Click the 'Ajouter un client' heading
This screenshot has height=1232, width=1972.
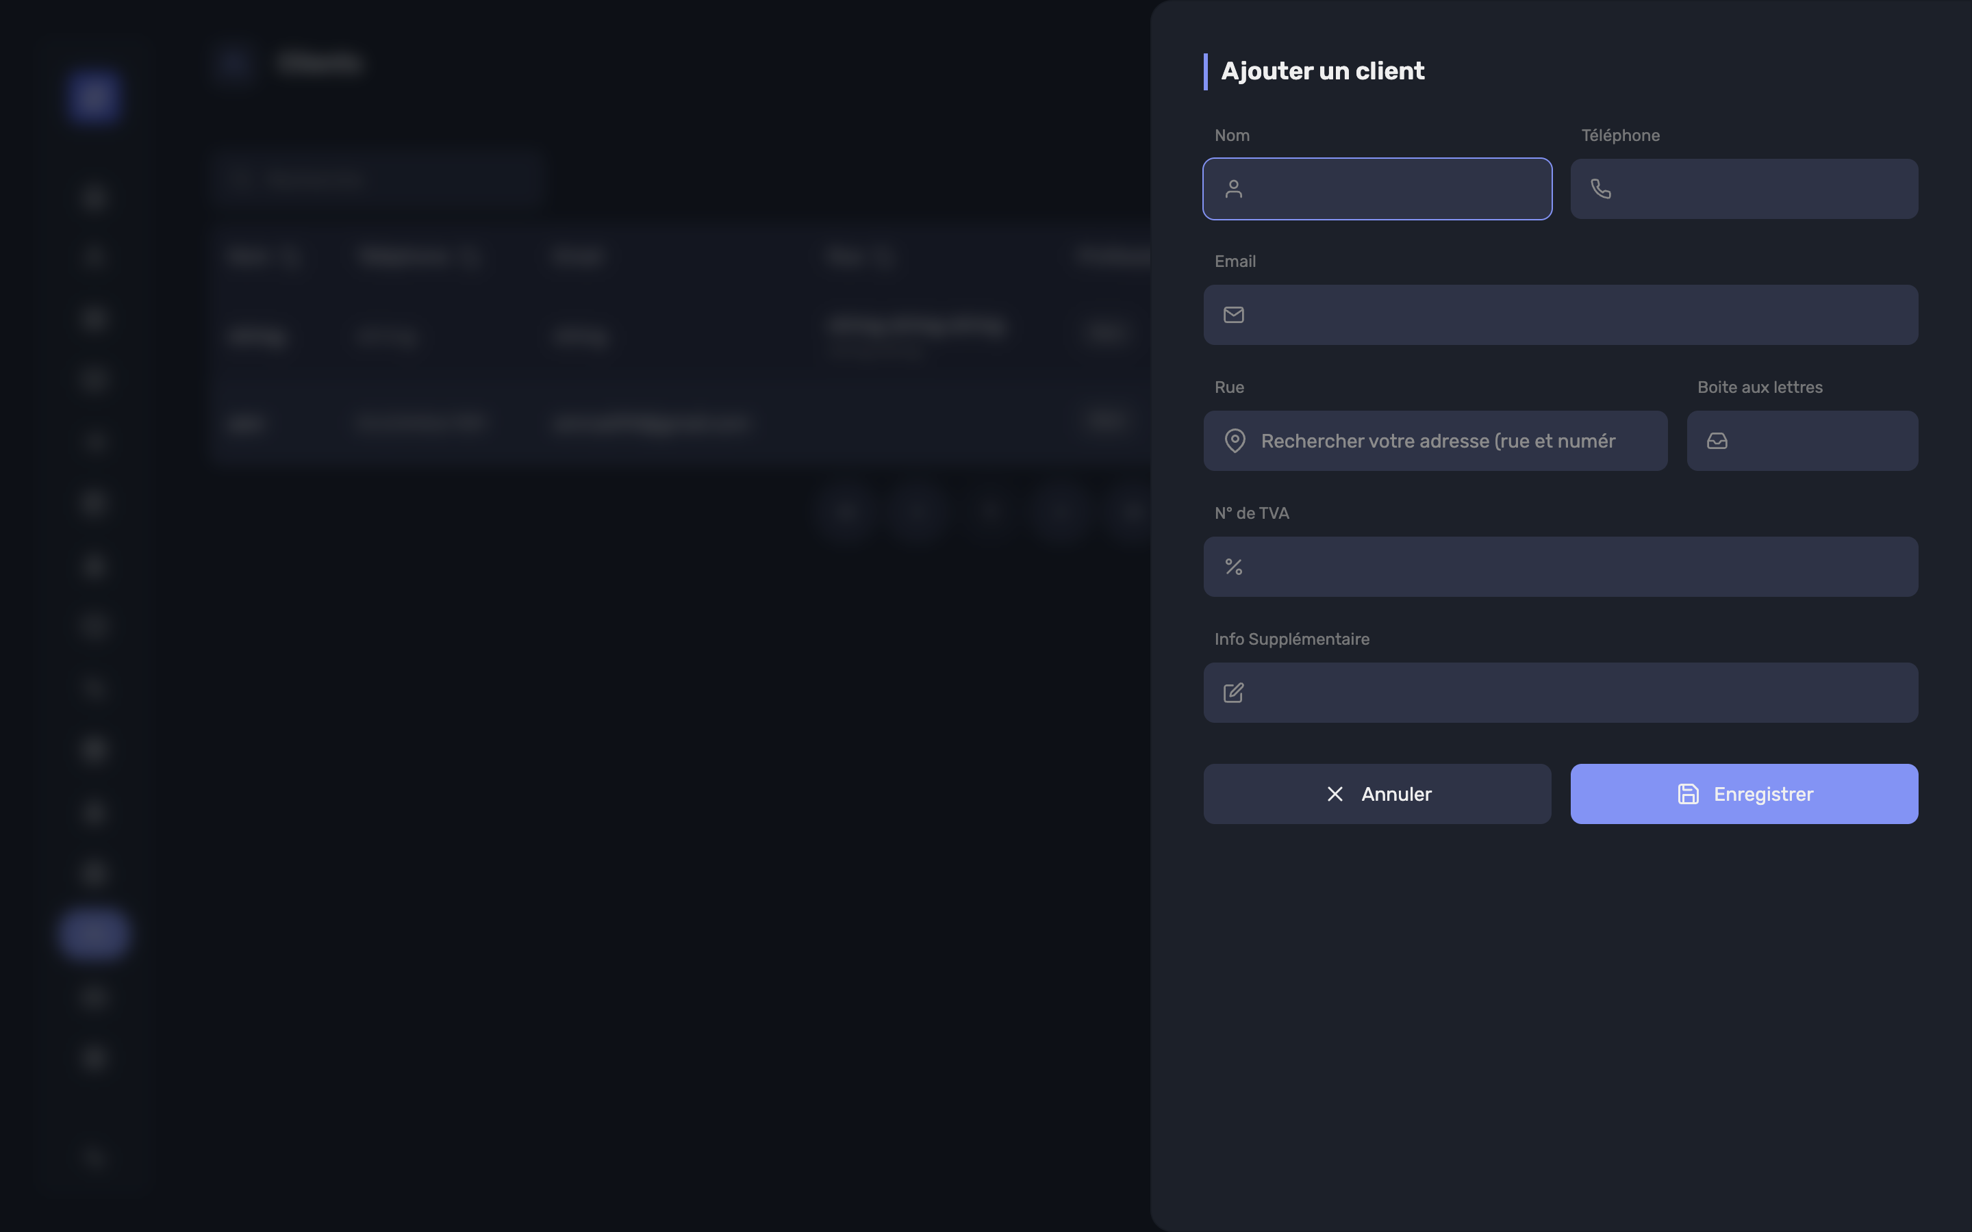[1323, 71]
